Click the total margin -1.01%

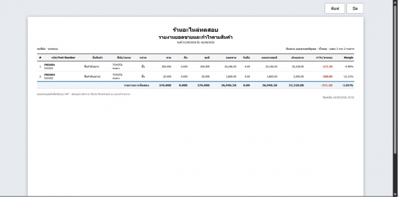coord(347,85)
